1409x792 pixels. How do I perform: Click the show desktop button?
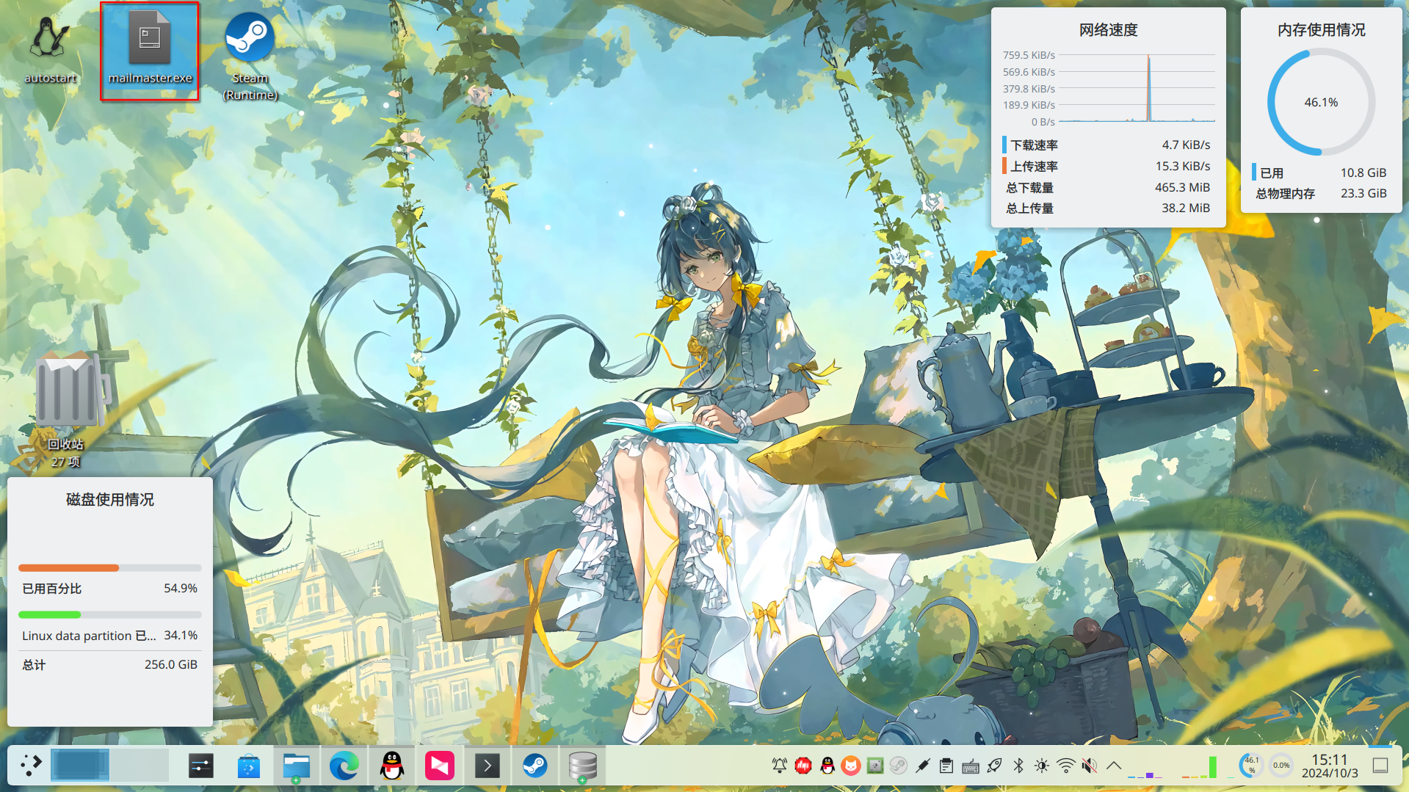click(1380, 766)
